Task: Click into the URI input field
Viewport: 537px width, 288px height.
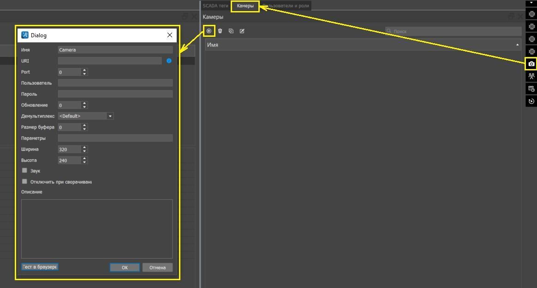Action: coord(110,61)
